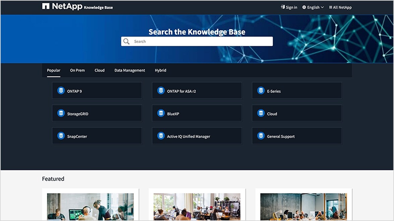The height and width of the screenshot is (221, 394).
Task: Open the Data Management tab
Action: click(x=130, y=70)
